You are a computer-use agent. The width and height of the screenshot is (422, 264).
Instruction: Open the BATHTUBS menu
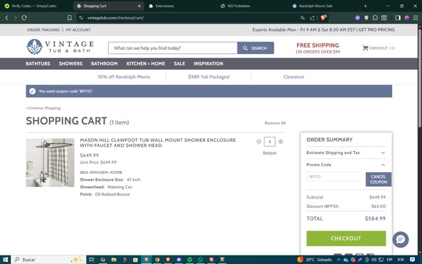[x=38, y=64]
